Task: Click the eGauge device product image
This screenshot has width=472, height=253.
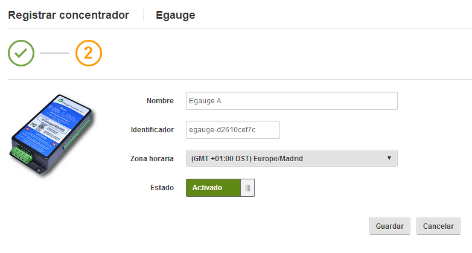Action: 52,135
